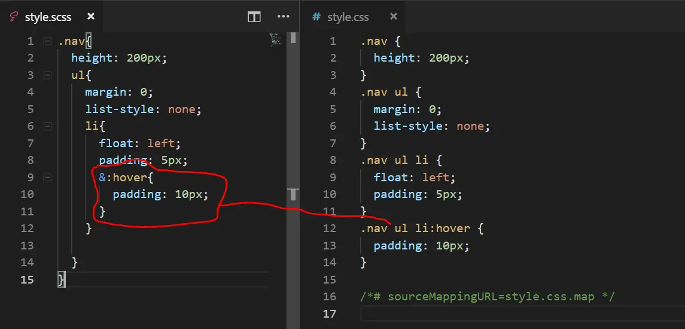Close the style.css tab
The height and width of the screenshot is (329, 685).
[393, 17]
